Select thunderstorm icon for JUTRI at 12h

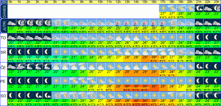click(x=119, y=23)
